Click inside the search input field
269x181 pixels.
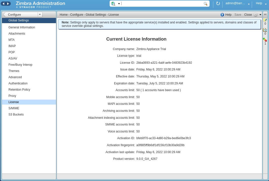(162, 4)
